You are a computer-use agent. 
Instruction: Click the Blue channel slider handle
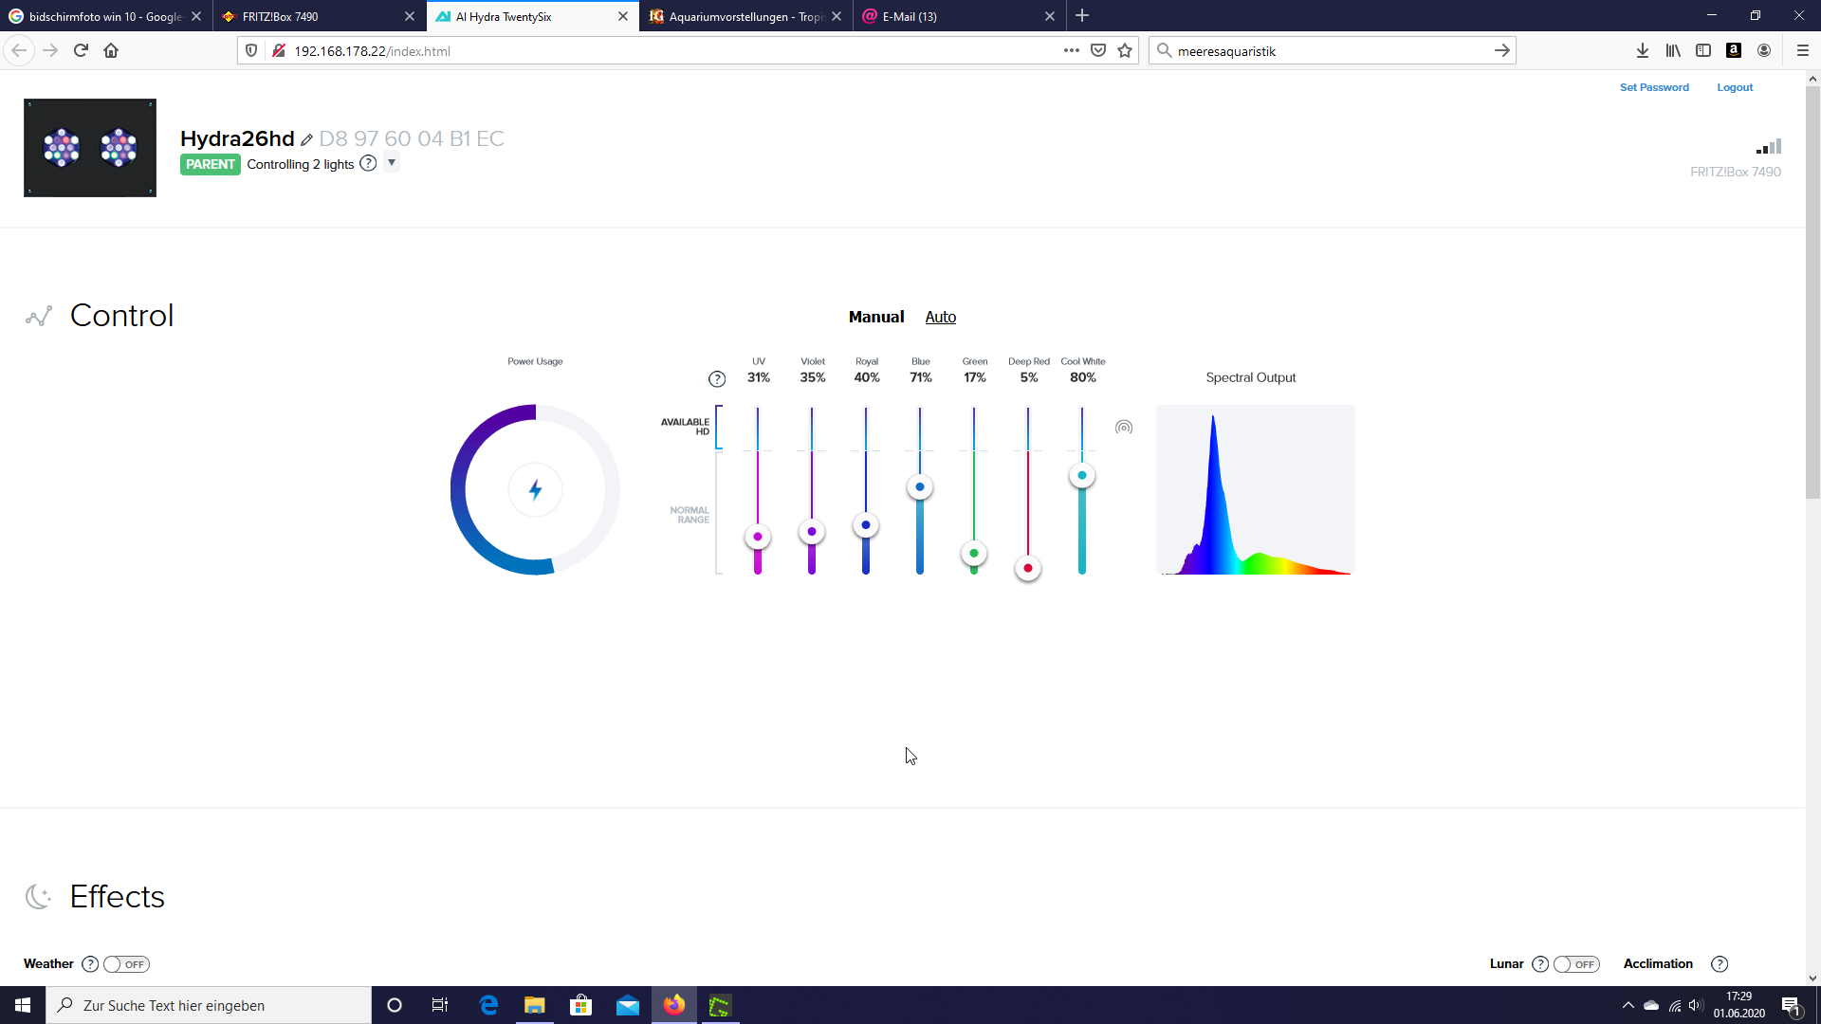click(x=919, y=487)
